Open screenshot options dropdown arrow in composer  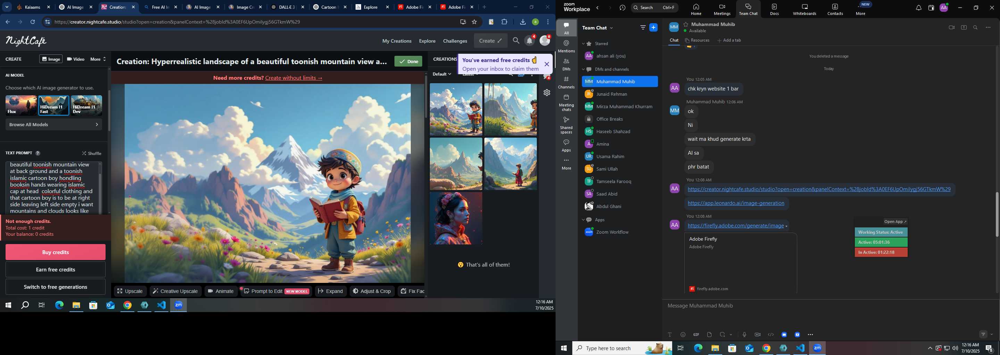[x=731, y=335]
